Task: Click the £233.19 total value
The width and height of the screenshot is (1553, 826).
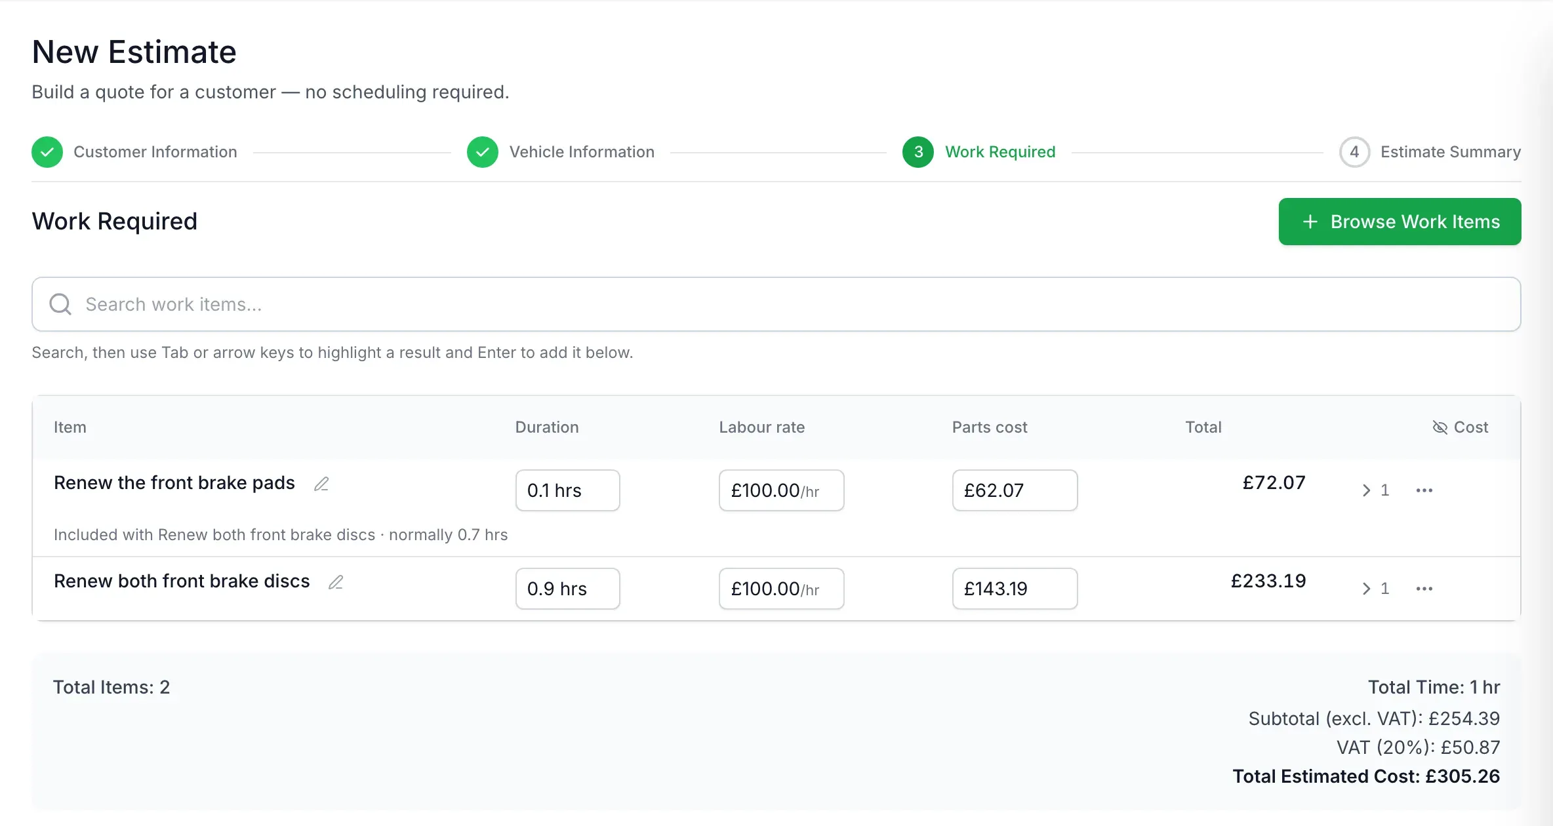Action: (1268, 581)
